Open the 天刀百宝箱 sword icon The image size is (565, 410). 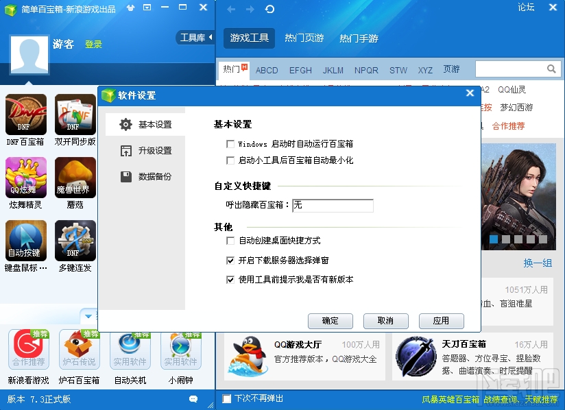click(x=419, y=357)
